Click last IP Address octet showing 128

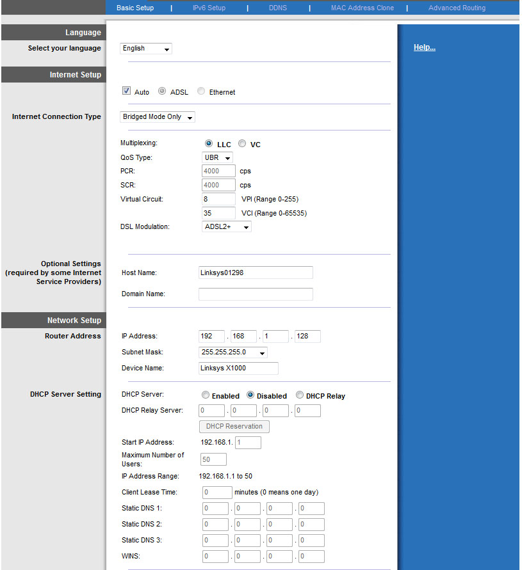pos(307,336)
